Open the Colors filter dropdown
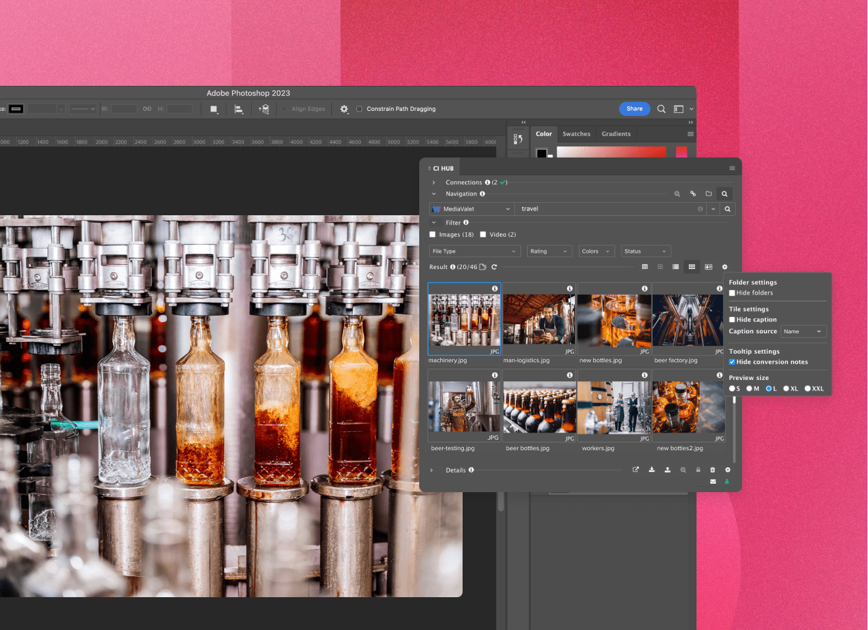The width and height of the screenshot is (868, 630). pyautogui.click(x=597, y=251)
